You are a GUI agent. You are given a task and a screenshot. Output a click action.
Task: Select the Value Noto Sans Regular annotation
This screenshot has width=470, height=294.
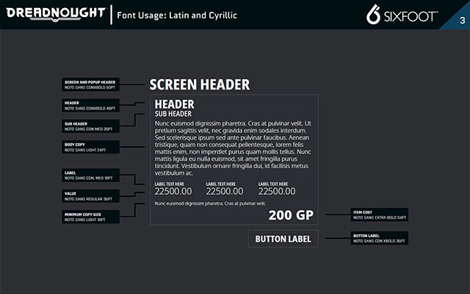tap(90, 196)
